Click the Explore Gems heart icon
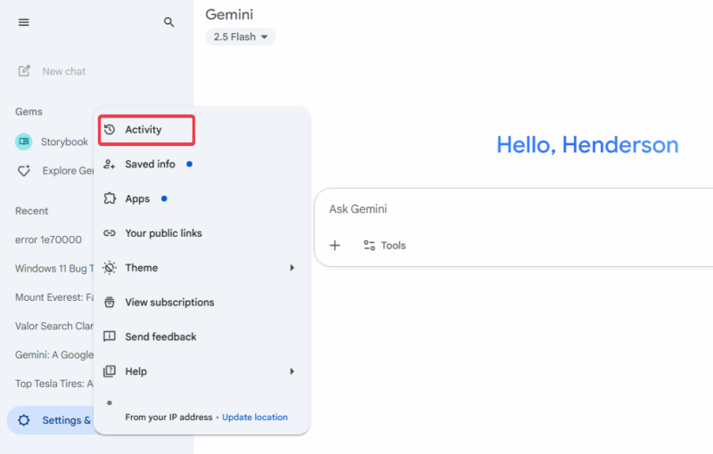This screenshot has width=713, height=454. tap(24, 171)
